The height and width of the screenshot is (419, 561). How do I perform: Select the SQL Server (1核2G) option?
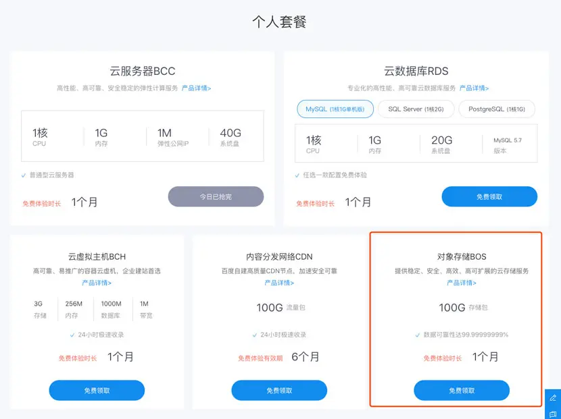[x=416, y=109]
